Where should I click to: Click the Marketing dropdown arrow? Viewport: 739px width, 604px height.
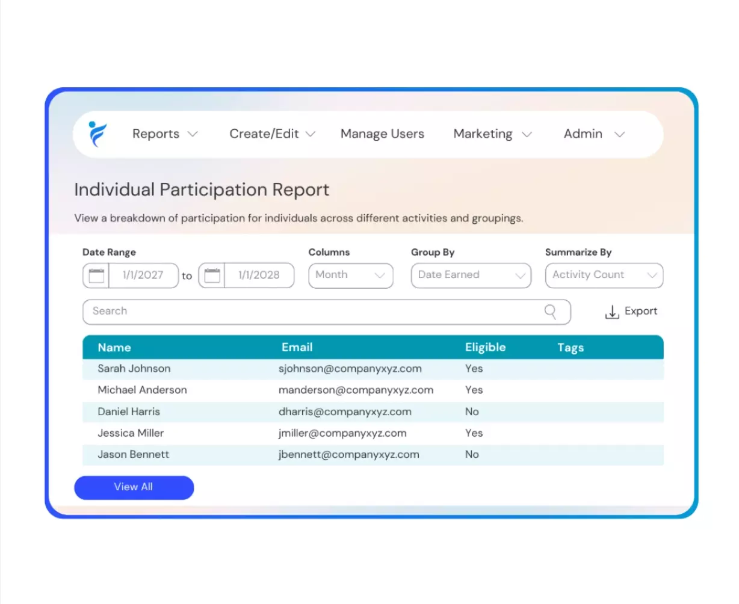click(x=527, y=134)
